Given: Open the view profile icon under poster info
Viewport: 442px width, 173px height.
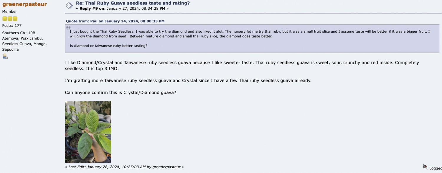Looking at the screenshot, I should click(5, 56).
